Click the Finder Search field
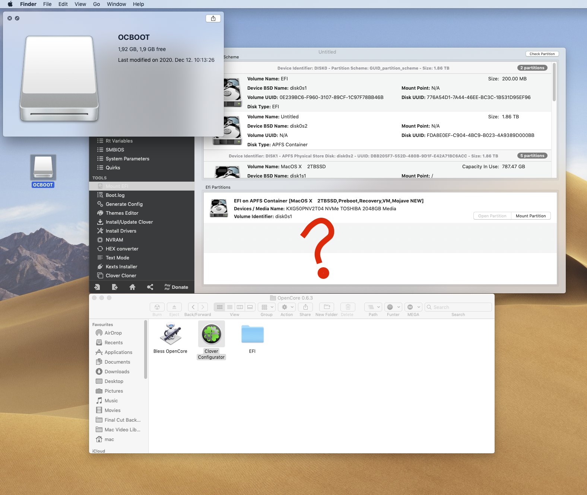Viewport: 587px width, 495px height. pyautogui.click(x=458, y=307)
